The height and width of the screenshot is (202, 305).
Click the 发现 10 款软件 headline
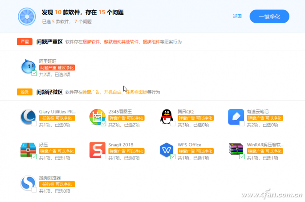click(x=61, y=12)
